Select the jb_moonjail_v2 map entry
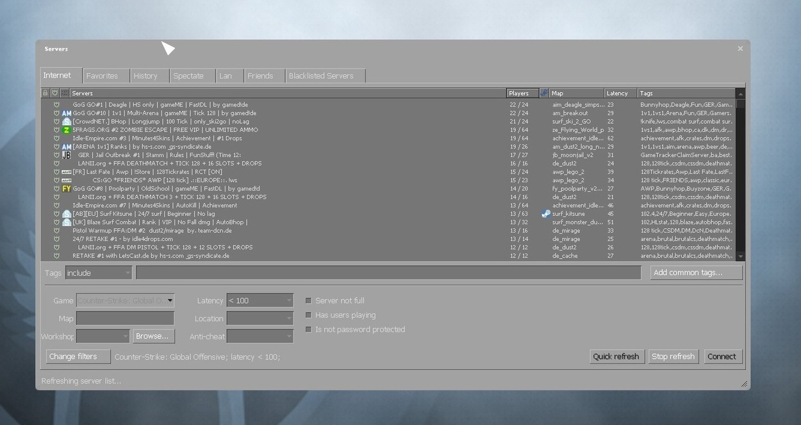This screenshot has height=425, width=801. coord(573,155)
